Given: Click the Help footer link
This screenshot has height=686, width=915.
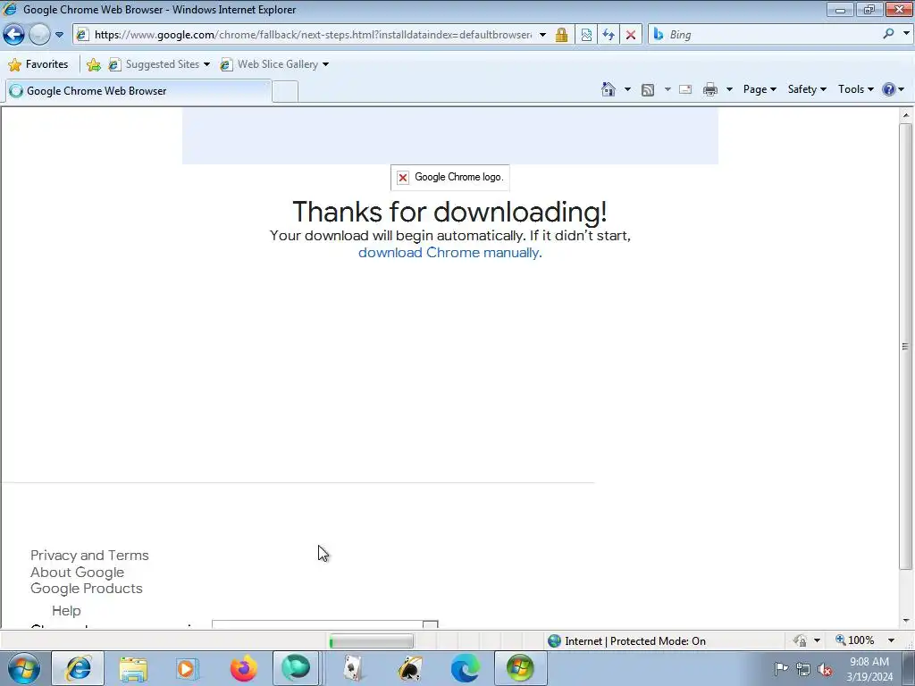Looking at the screenshot, I should pos(66,611).
